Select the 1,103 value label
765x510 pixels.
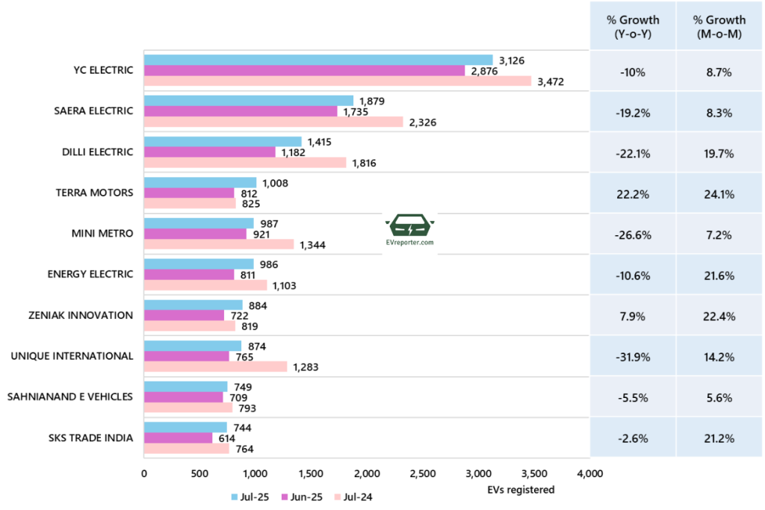[x=285, y=286]
